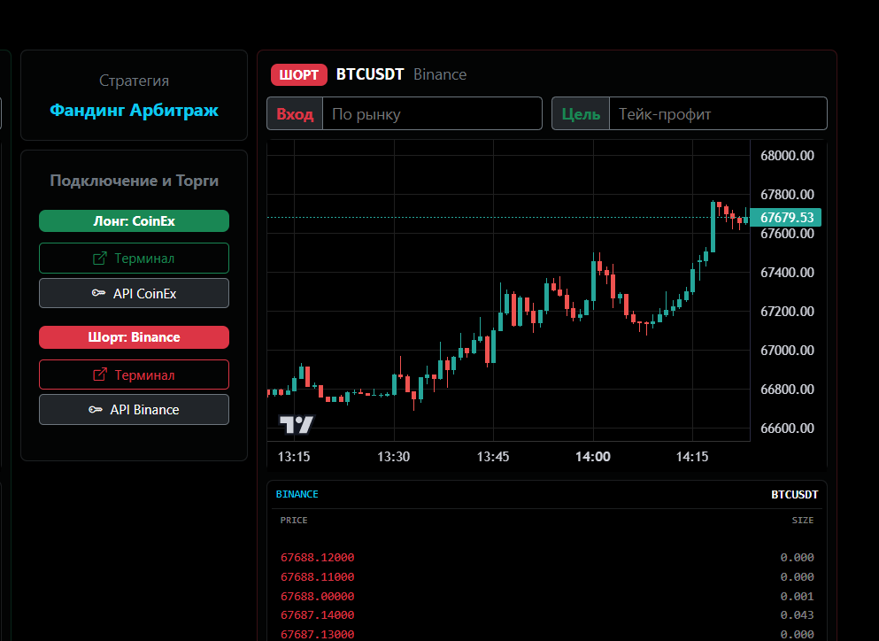Click the 13:30 time axis label
The image size is (879, 641).
click(394, 457)
